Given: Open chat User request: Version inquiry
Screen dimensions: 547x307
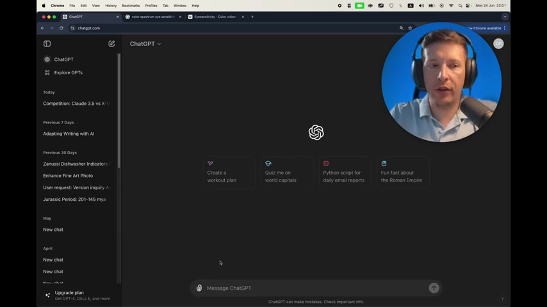Looking at the screenshot, I should point(76,187).
